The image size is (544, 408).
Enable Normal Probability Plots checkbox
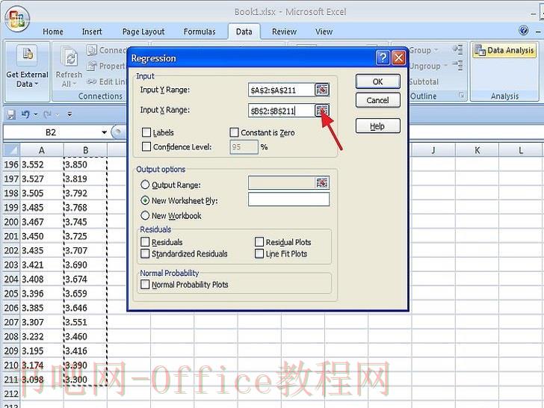pyautogui.click(x=145, y=284)
